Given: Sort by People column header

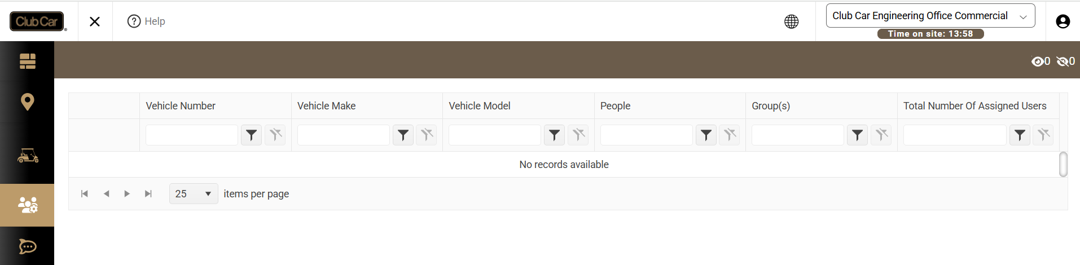Looking at the screenshot, I should click(615, 106).
